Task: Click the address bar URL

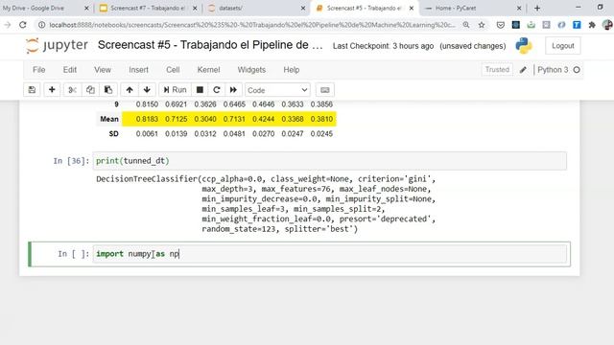Action: tap(252, 25)
